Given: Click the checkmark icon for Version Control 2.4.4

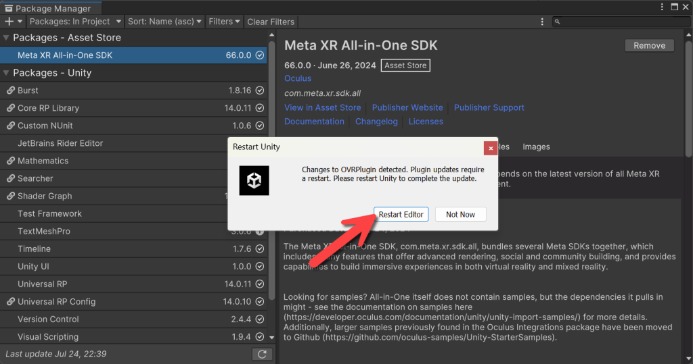Looking at the screenshot, I should (x=260, y=319).
